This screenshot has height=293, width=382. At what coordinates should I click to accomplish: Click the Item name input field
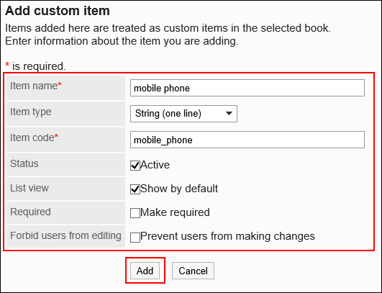(247, 88)
